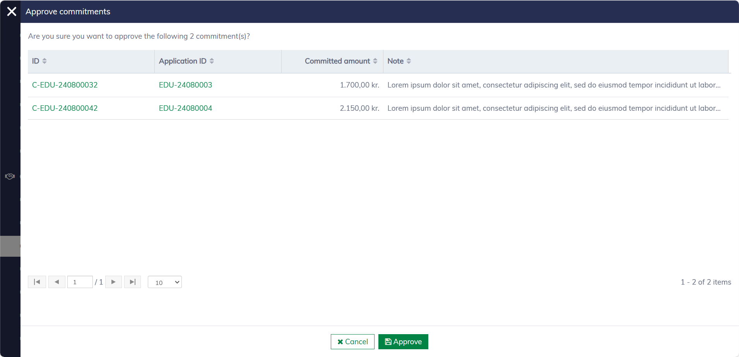Jump to the last page
739x357 pixels.
click(x=132, y=282)
